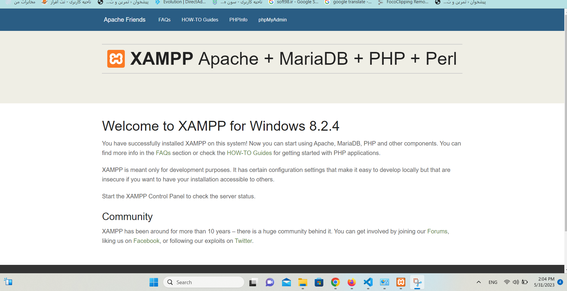Switch to Visual Studio Code on the taskbar
567x291 pixels.
tap(368, 282)
